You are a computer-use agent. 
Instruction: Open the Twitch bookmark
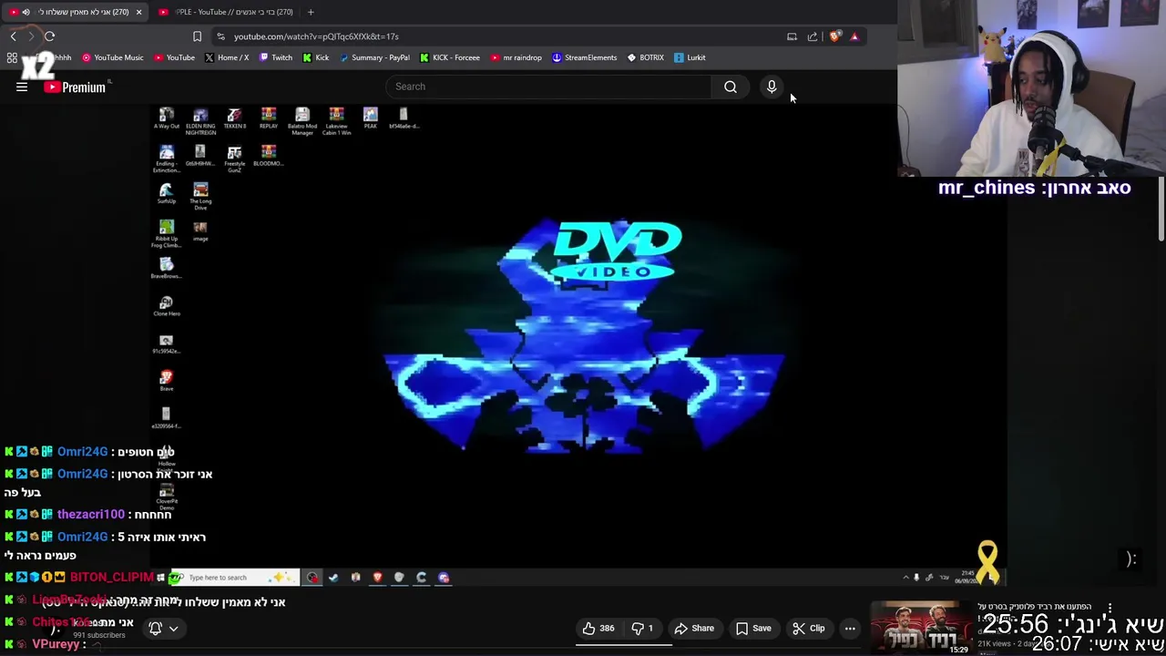pos(276,57)
